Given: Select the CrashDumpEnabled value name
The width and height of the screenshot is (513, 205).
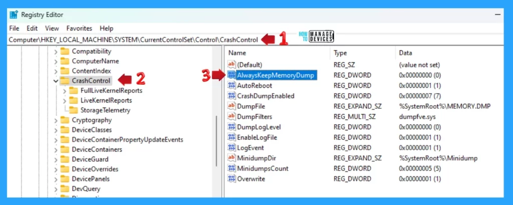Looking at the screenshot, I should (266, 96).
